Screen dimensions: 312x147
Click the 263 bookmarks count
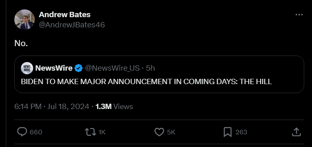(x=241, y=132)
